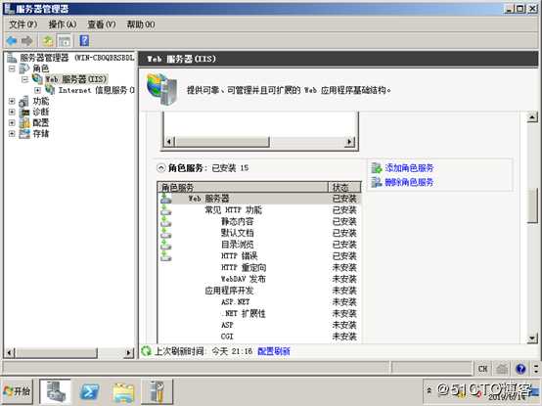Click the 状态 column header
Image resolution: width=542 pixels, height=406 pixels.
(x=344, y=187)
